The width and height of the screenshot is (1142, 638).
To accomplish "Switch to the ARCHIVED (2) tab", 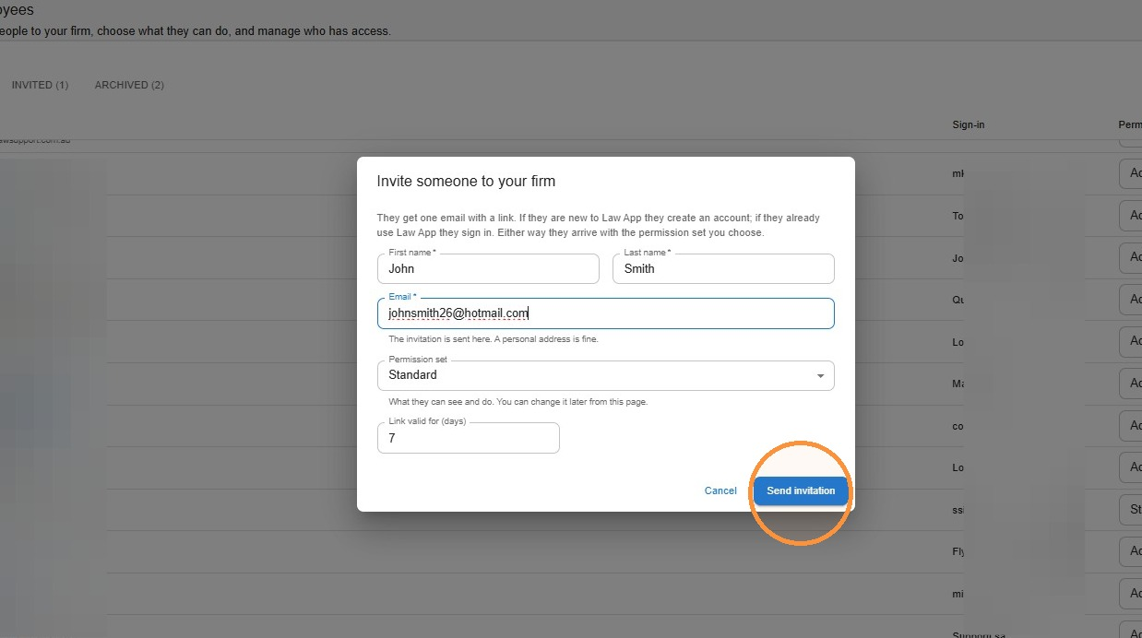I will 129,85.
